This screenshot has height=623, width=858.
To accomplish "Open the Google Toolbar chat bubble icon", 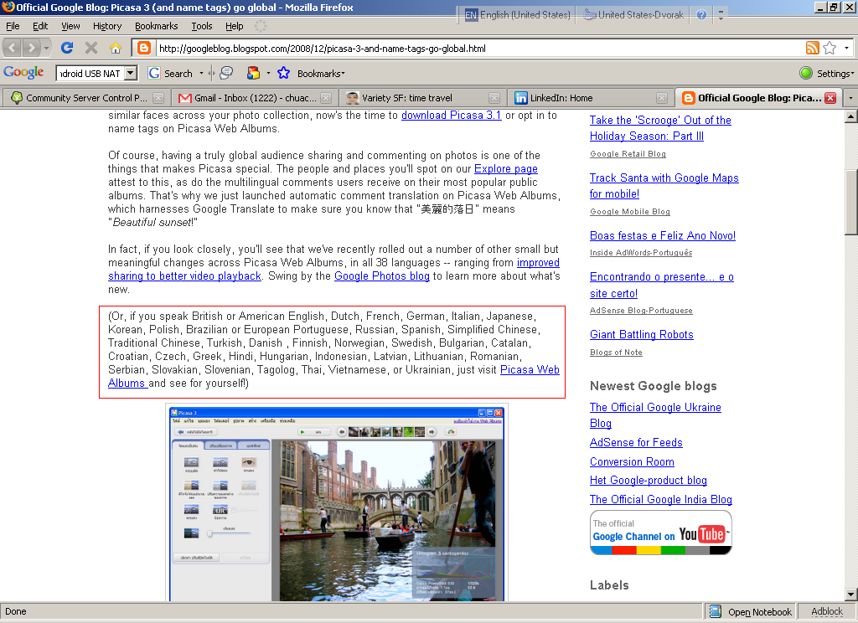I will (x=226, y=73).
